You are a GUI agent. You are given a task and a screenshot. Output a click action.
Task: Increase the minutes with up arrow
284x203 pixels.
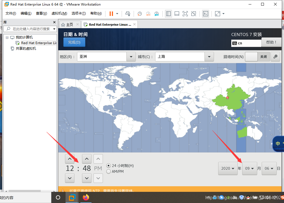coord(87,159)
